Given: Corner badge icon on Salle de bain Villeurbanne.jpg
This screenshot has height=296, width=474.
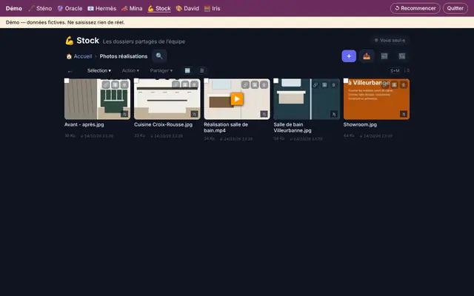Looking at the screenshot, I should tap(334, 114).
